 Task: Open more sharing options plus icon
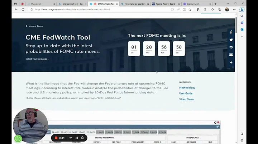coord(231,62)
